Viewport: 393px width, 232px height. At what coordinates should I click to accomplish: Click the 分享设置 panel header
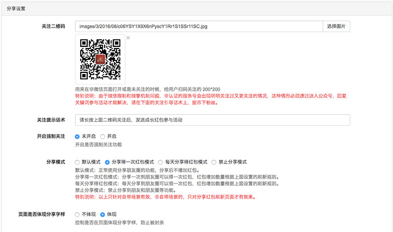click(x=196, y=9)
